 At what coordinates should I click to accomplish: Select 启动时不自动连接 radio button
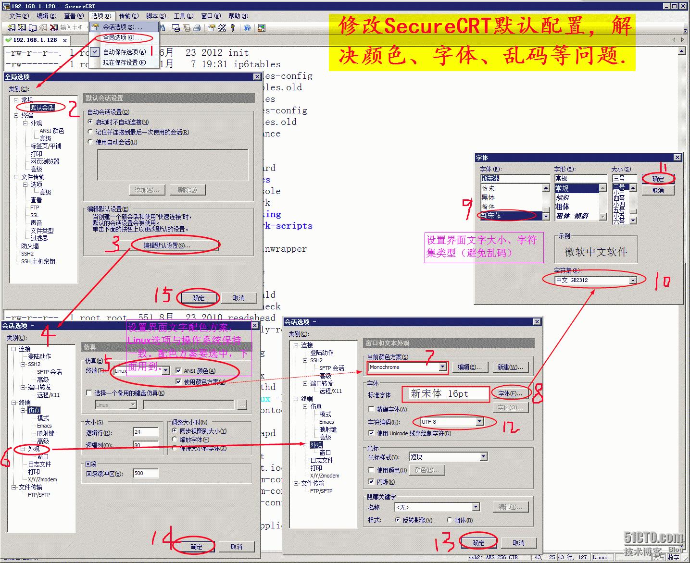(x=90, y=121)
